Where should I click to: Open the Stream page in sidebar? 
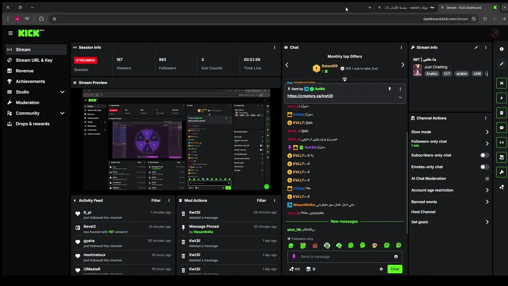click(x=36, y=50)
